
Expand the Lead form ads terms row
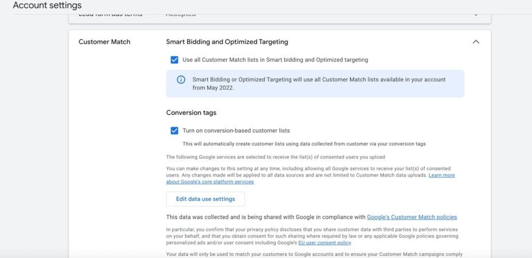point(475,15)
